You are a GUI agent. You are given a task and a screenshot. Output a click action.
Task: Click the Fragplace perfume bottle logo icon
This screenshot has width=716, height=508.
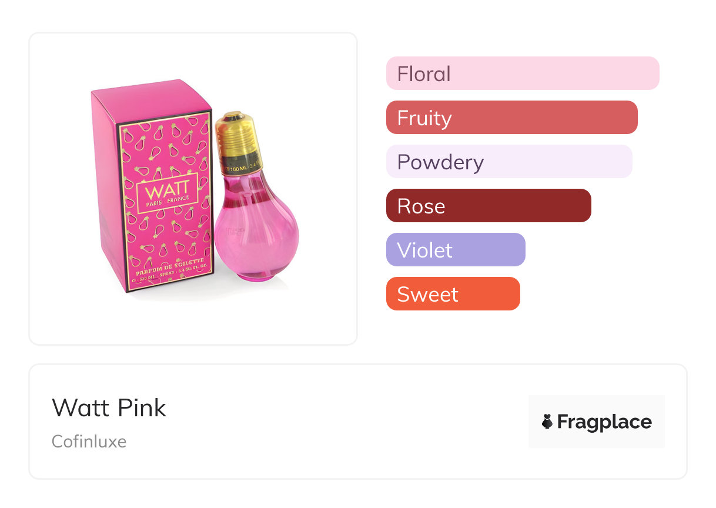(547, 422)
